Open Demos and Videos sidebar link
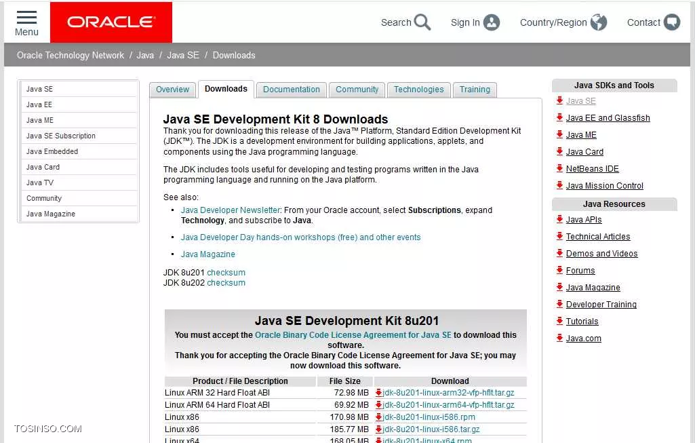This screenshot has width=695, height=443. (x=601, y=254)
